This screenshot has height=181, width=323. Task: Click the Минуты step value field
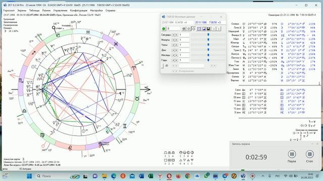click(184, 40)
